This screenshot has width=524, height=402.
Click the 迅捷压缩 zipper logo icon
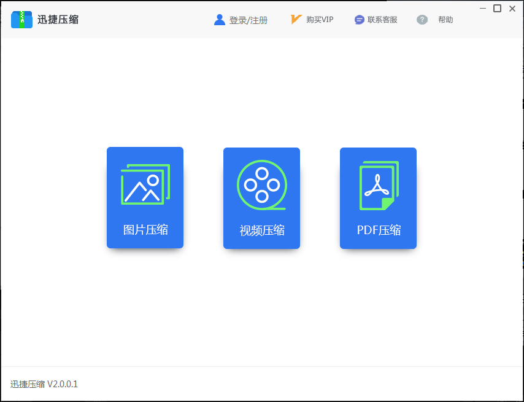pos(21,20)
